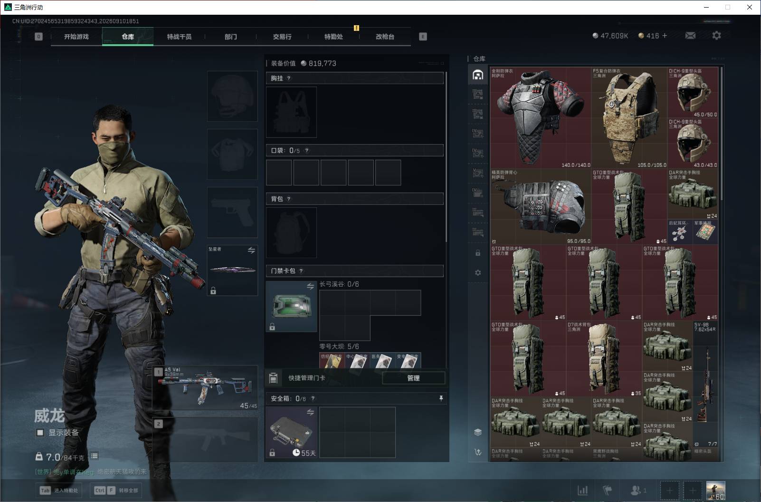Image resolution: width=761 pixels, height=502 pixels.
Task: Click Tab 进入特勤处 button
Action: [59, 490]
